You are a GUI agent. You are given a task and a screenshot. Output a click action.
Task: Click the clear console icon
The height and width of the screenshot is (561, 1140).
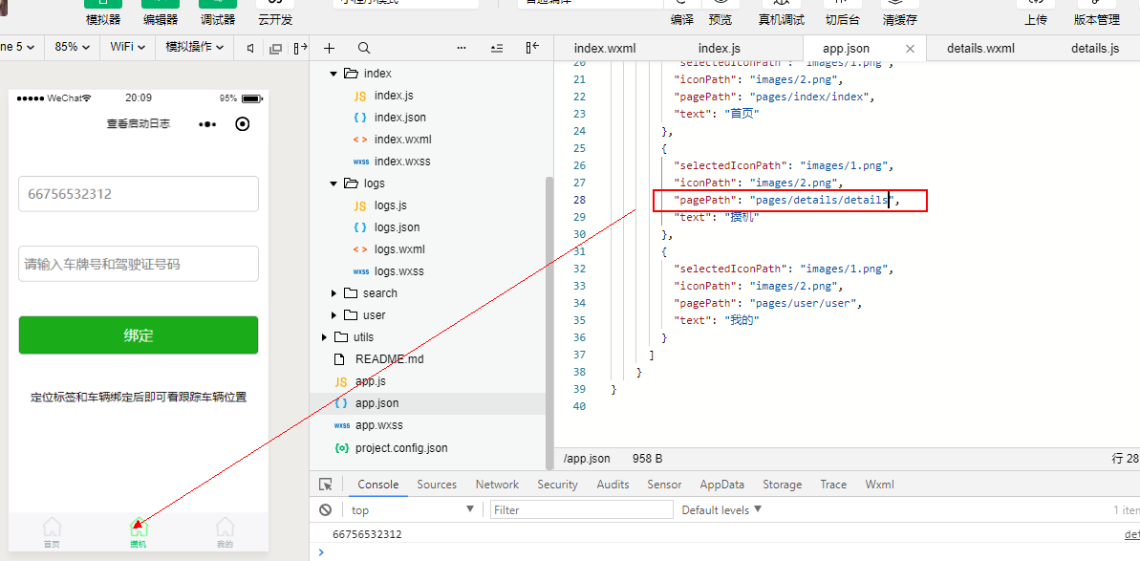(x=326, y=510)
